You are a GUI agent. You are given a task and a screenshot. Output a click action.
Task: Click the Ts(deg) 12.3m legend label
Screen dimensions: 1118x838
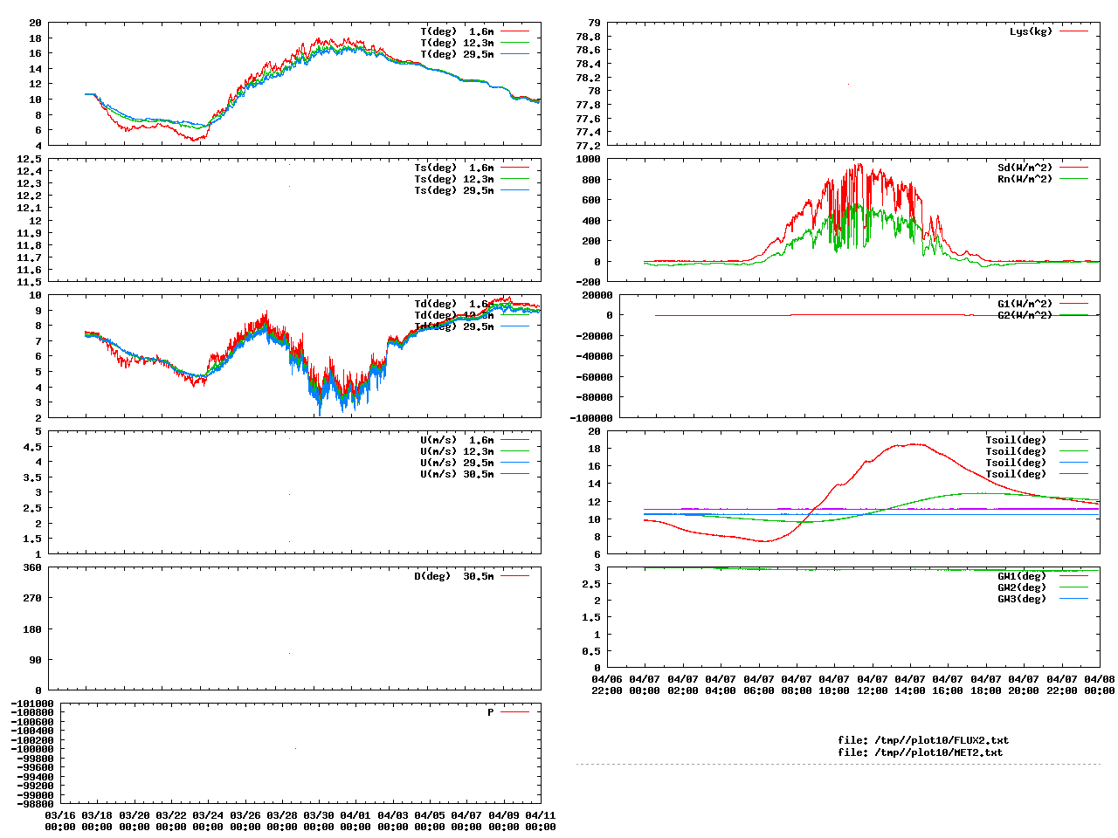click(x=453, y=179)
